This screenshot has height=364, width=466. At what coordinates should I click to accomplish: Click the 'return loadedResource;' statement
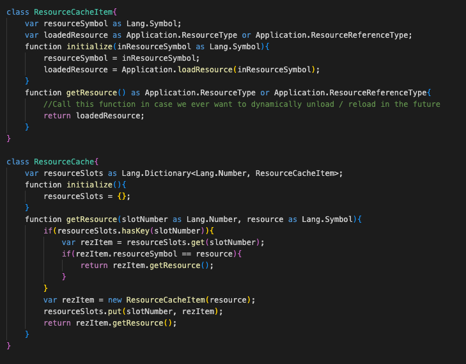(x=94, y=116)
